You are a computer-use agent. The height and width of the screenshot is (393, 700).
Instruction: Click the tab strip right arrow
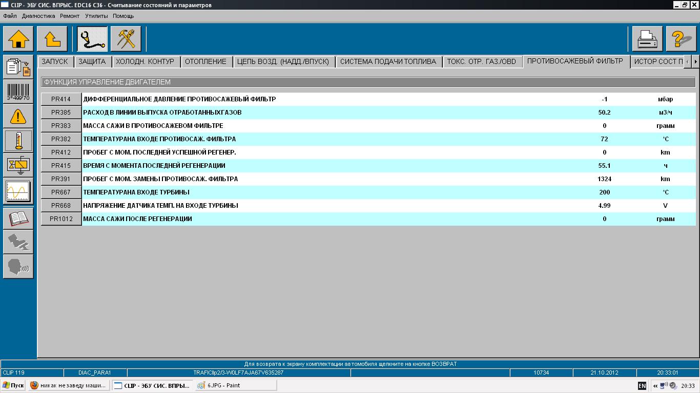click(695, 61)
